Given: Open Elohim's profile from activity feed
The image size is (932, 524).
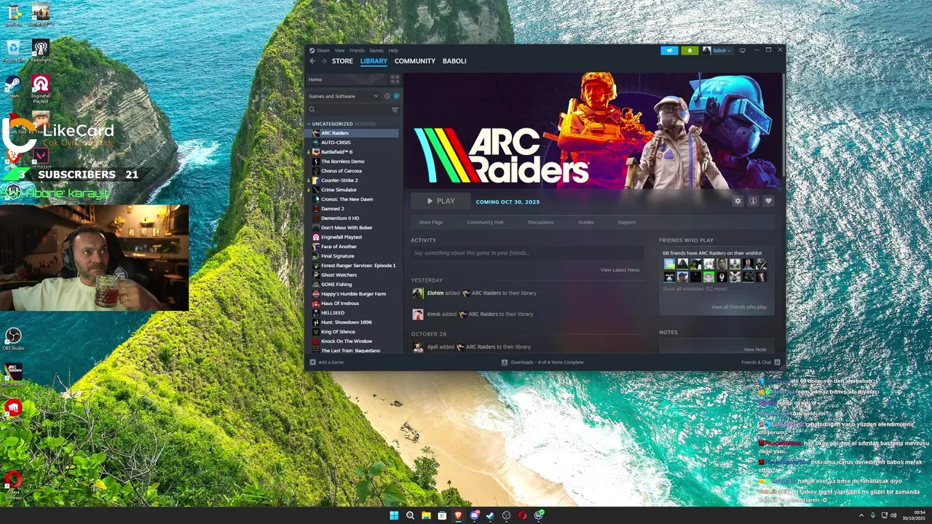Looking at the screenshot, I should click(435, 293).
